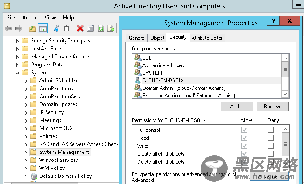Screen dimensions: 304x184
Task: Collapse the System tree node
Action: coord(18,73)
